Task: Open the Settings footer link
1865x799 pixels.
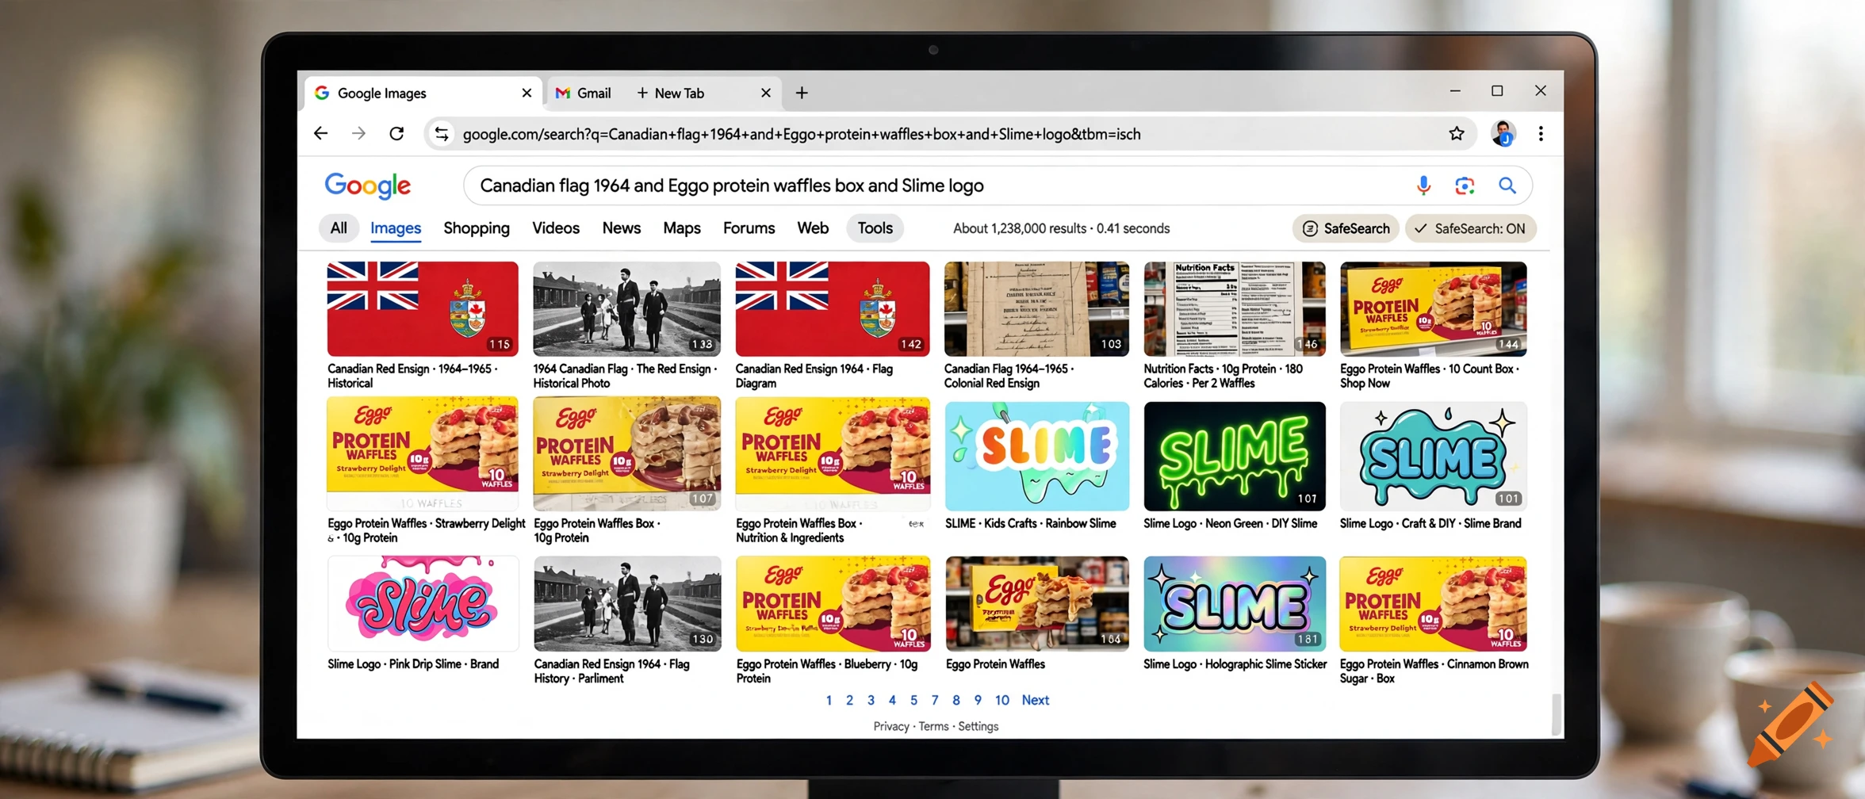Action: click(978, 726)
